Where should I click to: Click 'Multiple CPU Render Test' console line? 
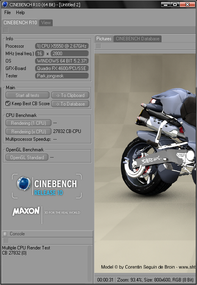(26, 248)
